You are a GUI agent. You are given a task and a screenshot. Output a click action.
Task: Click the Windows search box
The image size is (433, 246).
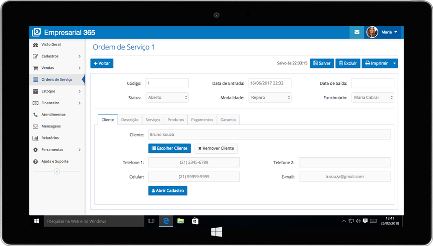(94, 221)
